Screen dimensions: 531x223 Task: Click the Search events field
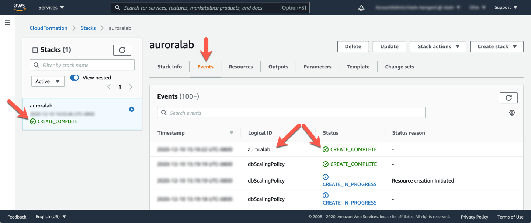[291, 113]
